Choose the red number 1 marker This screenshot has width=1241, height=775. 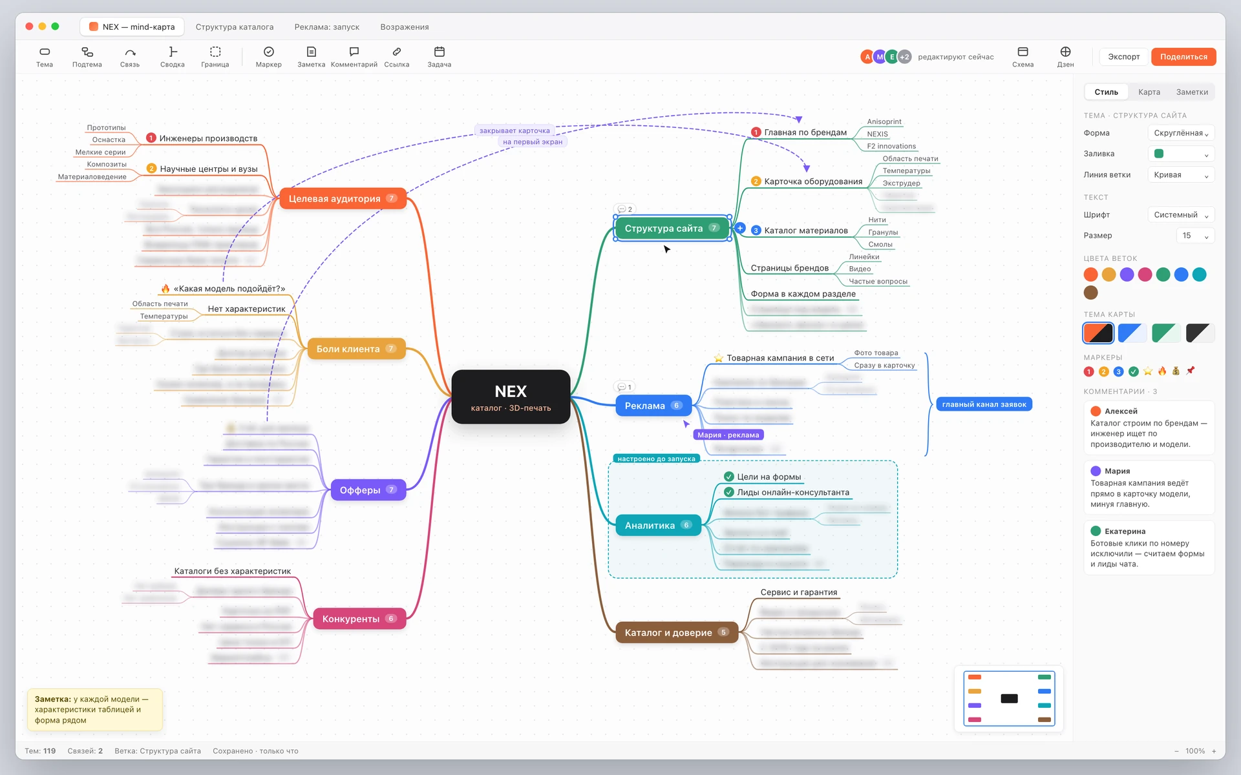point(1089,371)
